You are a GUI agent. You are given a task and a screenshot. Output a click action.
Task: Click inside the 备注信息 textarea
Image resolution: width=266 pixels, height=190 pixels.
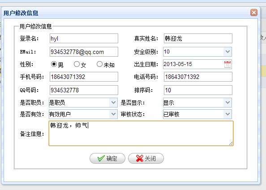pos(141,133)
